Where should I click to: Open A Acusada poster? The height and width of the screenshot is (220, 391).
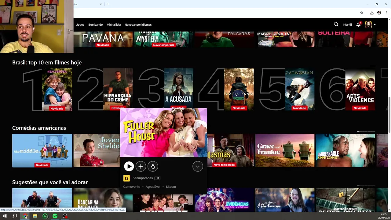point(178,88)
